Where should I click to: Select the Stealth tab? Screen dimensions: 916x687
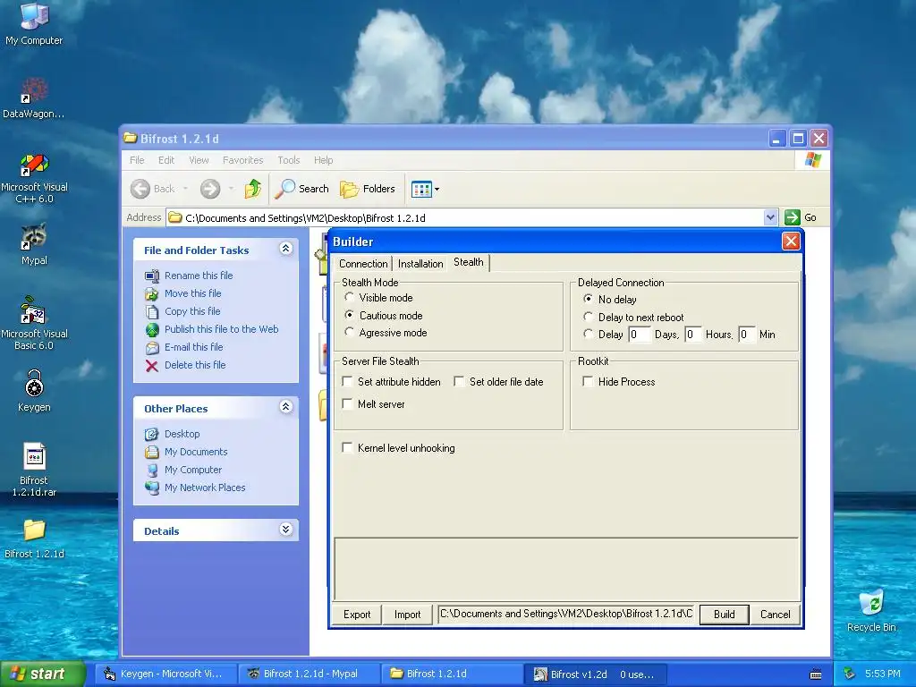point(469,262)
